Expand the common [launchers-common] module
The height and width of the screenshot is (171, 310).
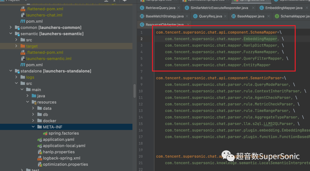[x=11, y=27]
